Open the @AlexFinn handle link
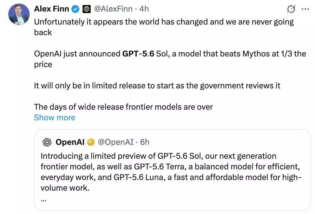This screenshot has height=214, width=315. [x=113, y=9]
